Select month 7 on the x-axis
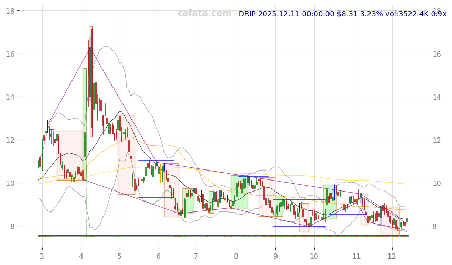The height and width of the screenshot is (265, 452). (x=196, y=256)
